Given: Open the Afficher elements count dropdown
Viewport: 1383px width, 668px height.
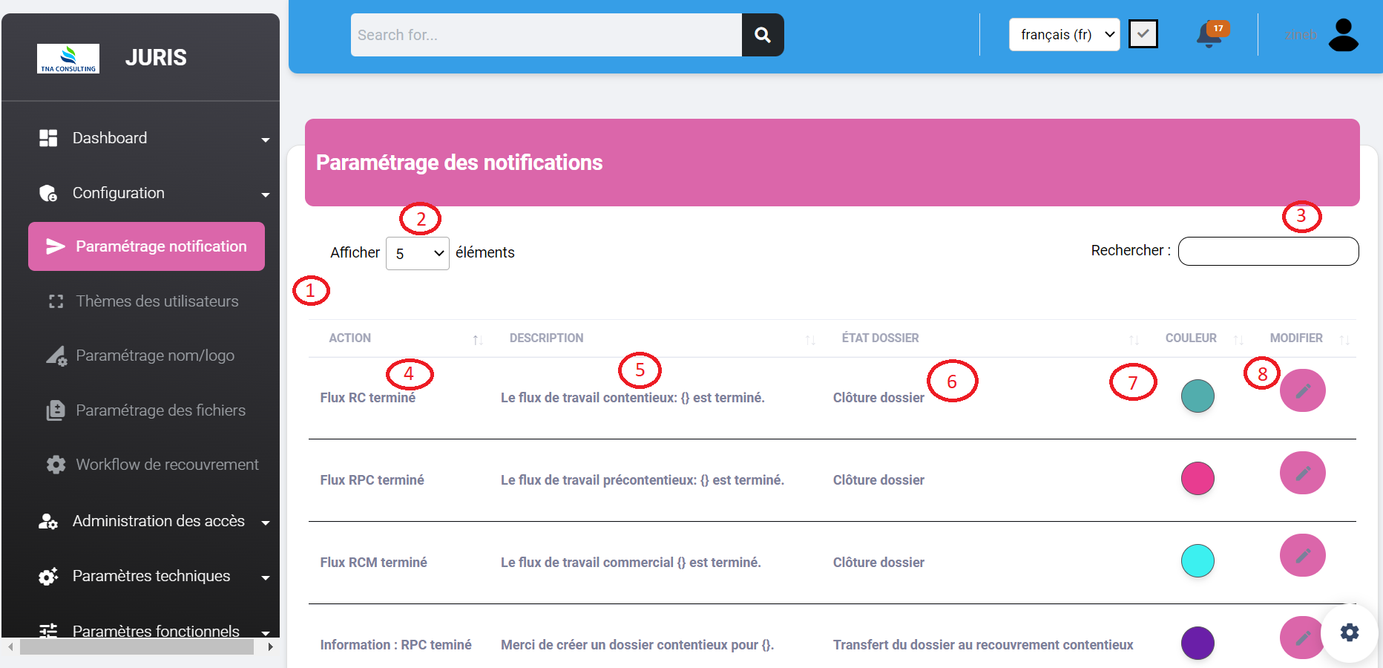Looking at the screenshot, I should 417,254.
